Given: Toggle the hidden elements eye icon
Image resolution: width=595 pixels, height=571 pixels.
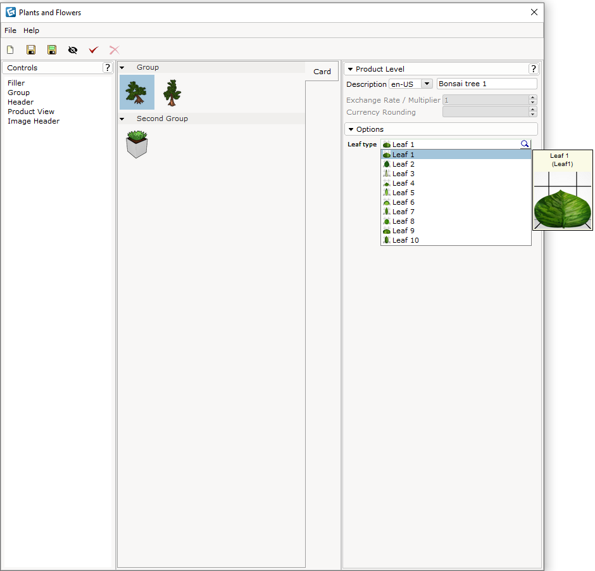Looking at the screenshot, I should [73, 49].
